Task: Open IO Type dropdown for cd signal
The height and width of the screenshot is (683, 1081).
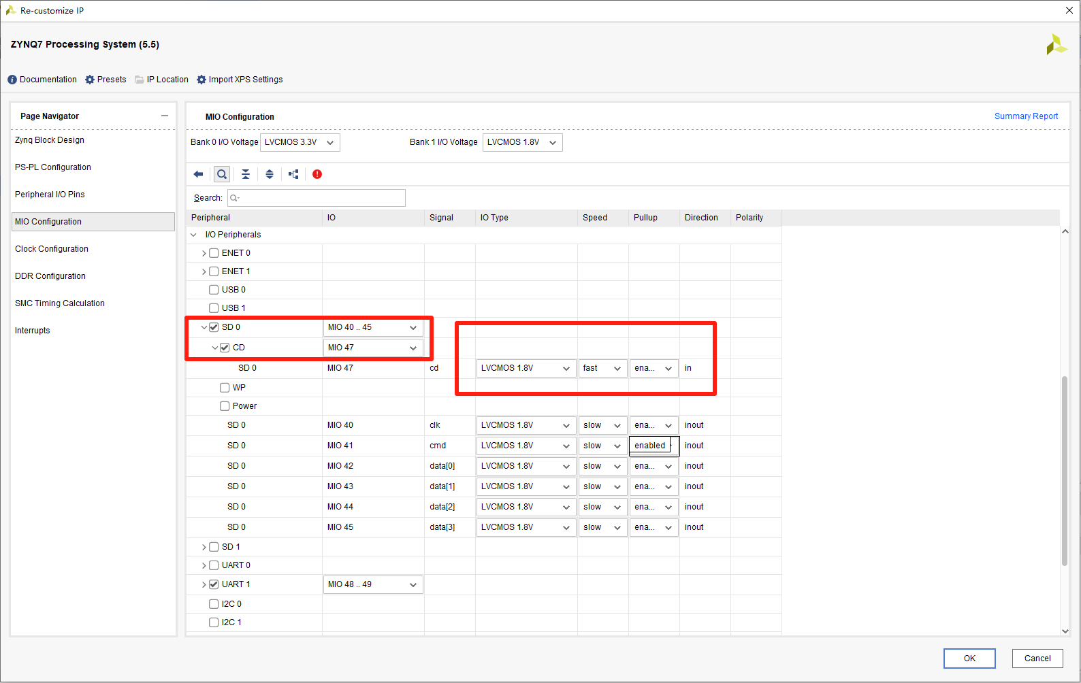Action: click(x=526, y=368)
